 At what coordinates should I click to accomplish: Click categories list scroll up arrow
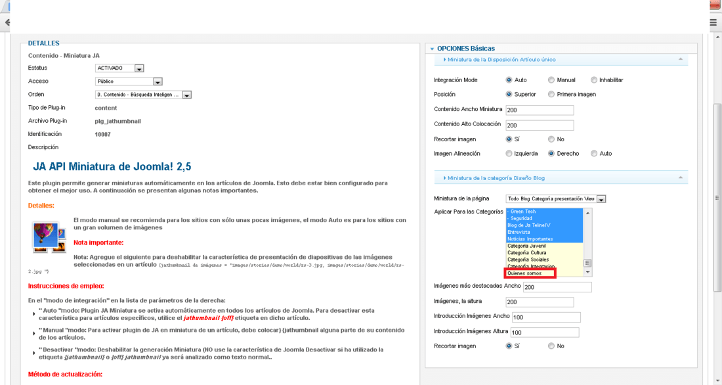(x=587, y=213)
